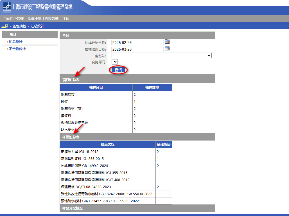
Task: Click the 抽样结束日期 input field
Action: pyautogui.click(x=137, y=50)
